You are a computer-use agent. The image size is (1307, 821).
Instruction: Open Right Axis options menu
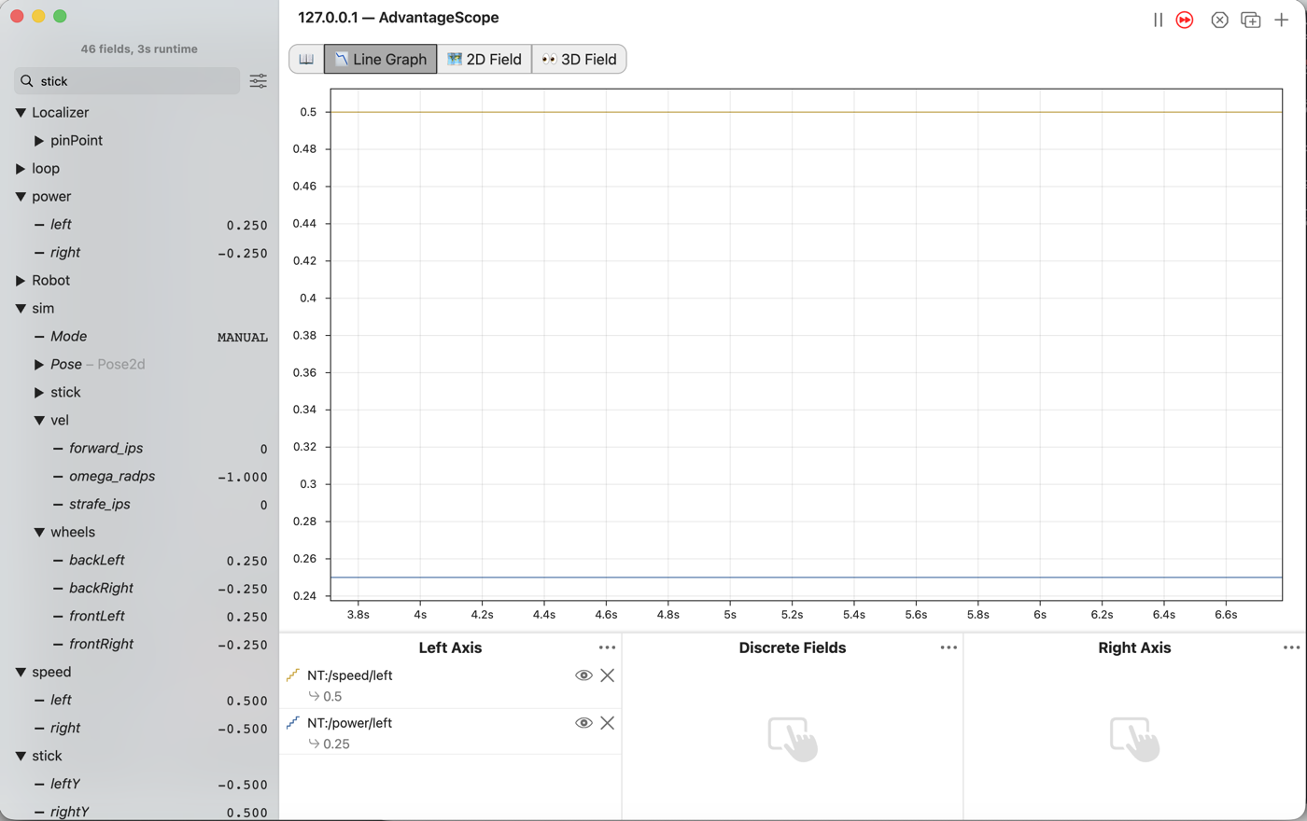tap(1291, 647)
